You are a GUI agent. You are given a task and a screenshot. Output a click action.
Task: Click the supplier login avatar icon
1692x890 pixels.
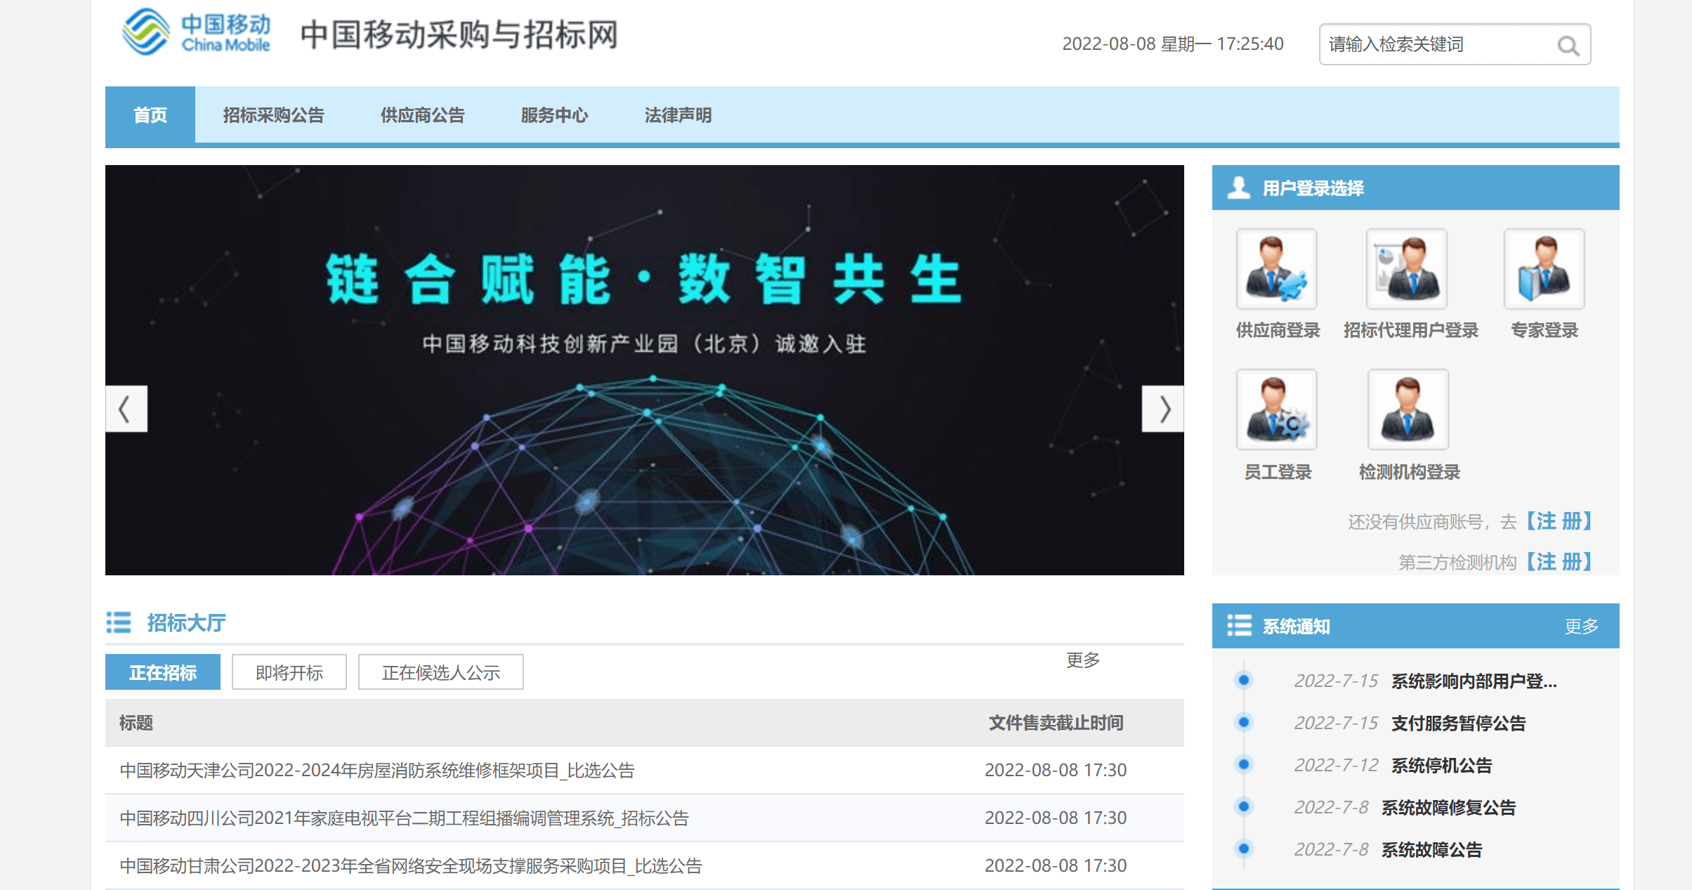[1276, 269]
